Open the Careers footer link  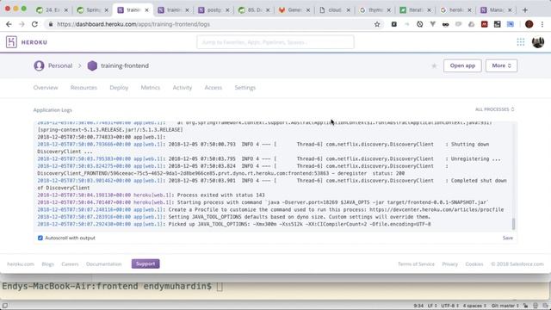coord(70,264)
